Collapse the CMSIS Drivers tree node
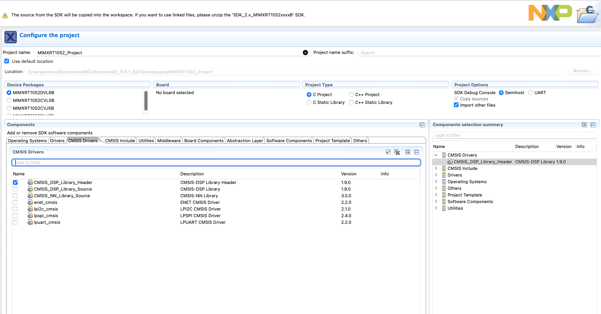601x314 pixels. (x=436, y=155)
